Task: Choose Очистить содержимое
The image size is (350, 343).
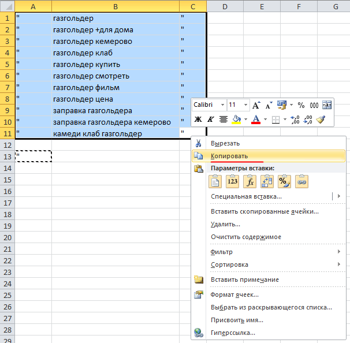Action: 269,237
